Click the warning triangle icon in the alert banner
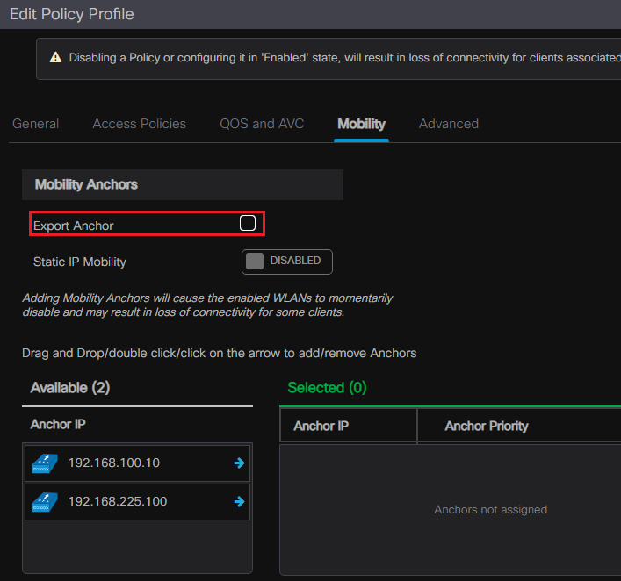Viewport: 621px width, 581px height. (55, 57)
